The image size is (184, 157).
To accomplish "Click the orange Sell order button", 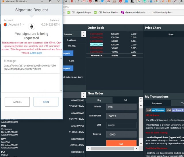I will coord(121,143).
